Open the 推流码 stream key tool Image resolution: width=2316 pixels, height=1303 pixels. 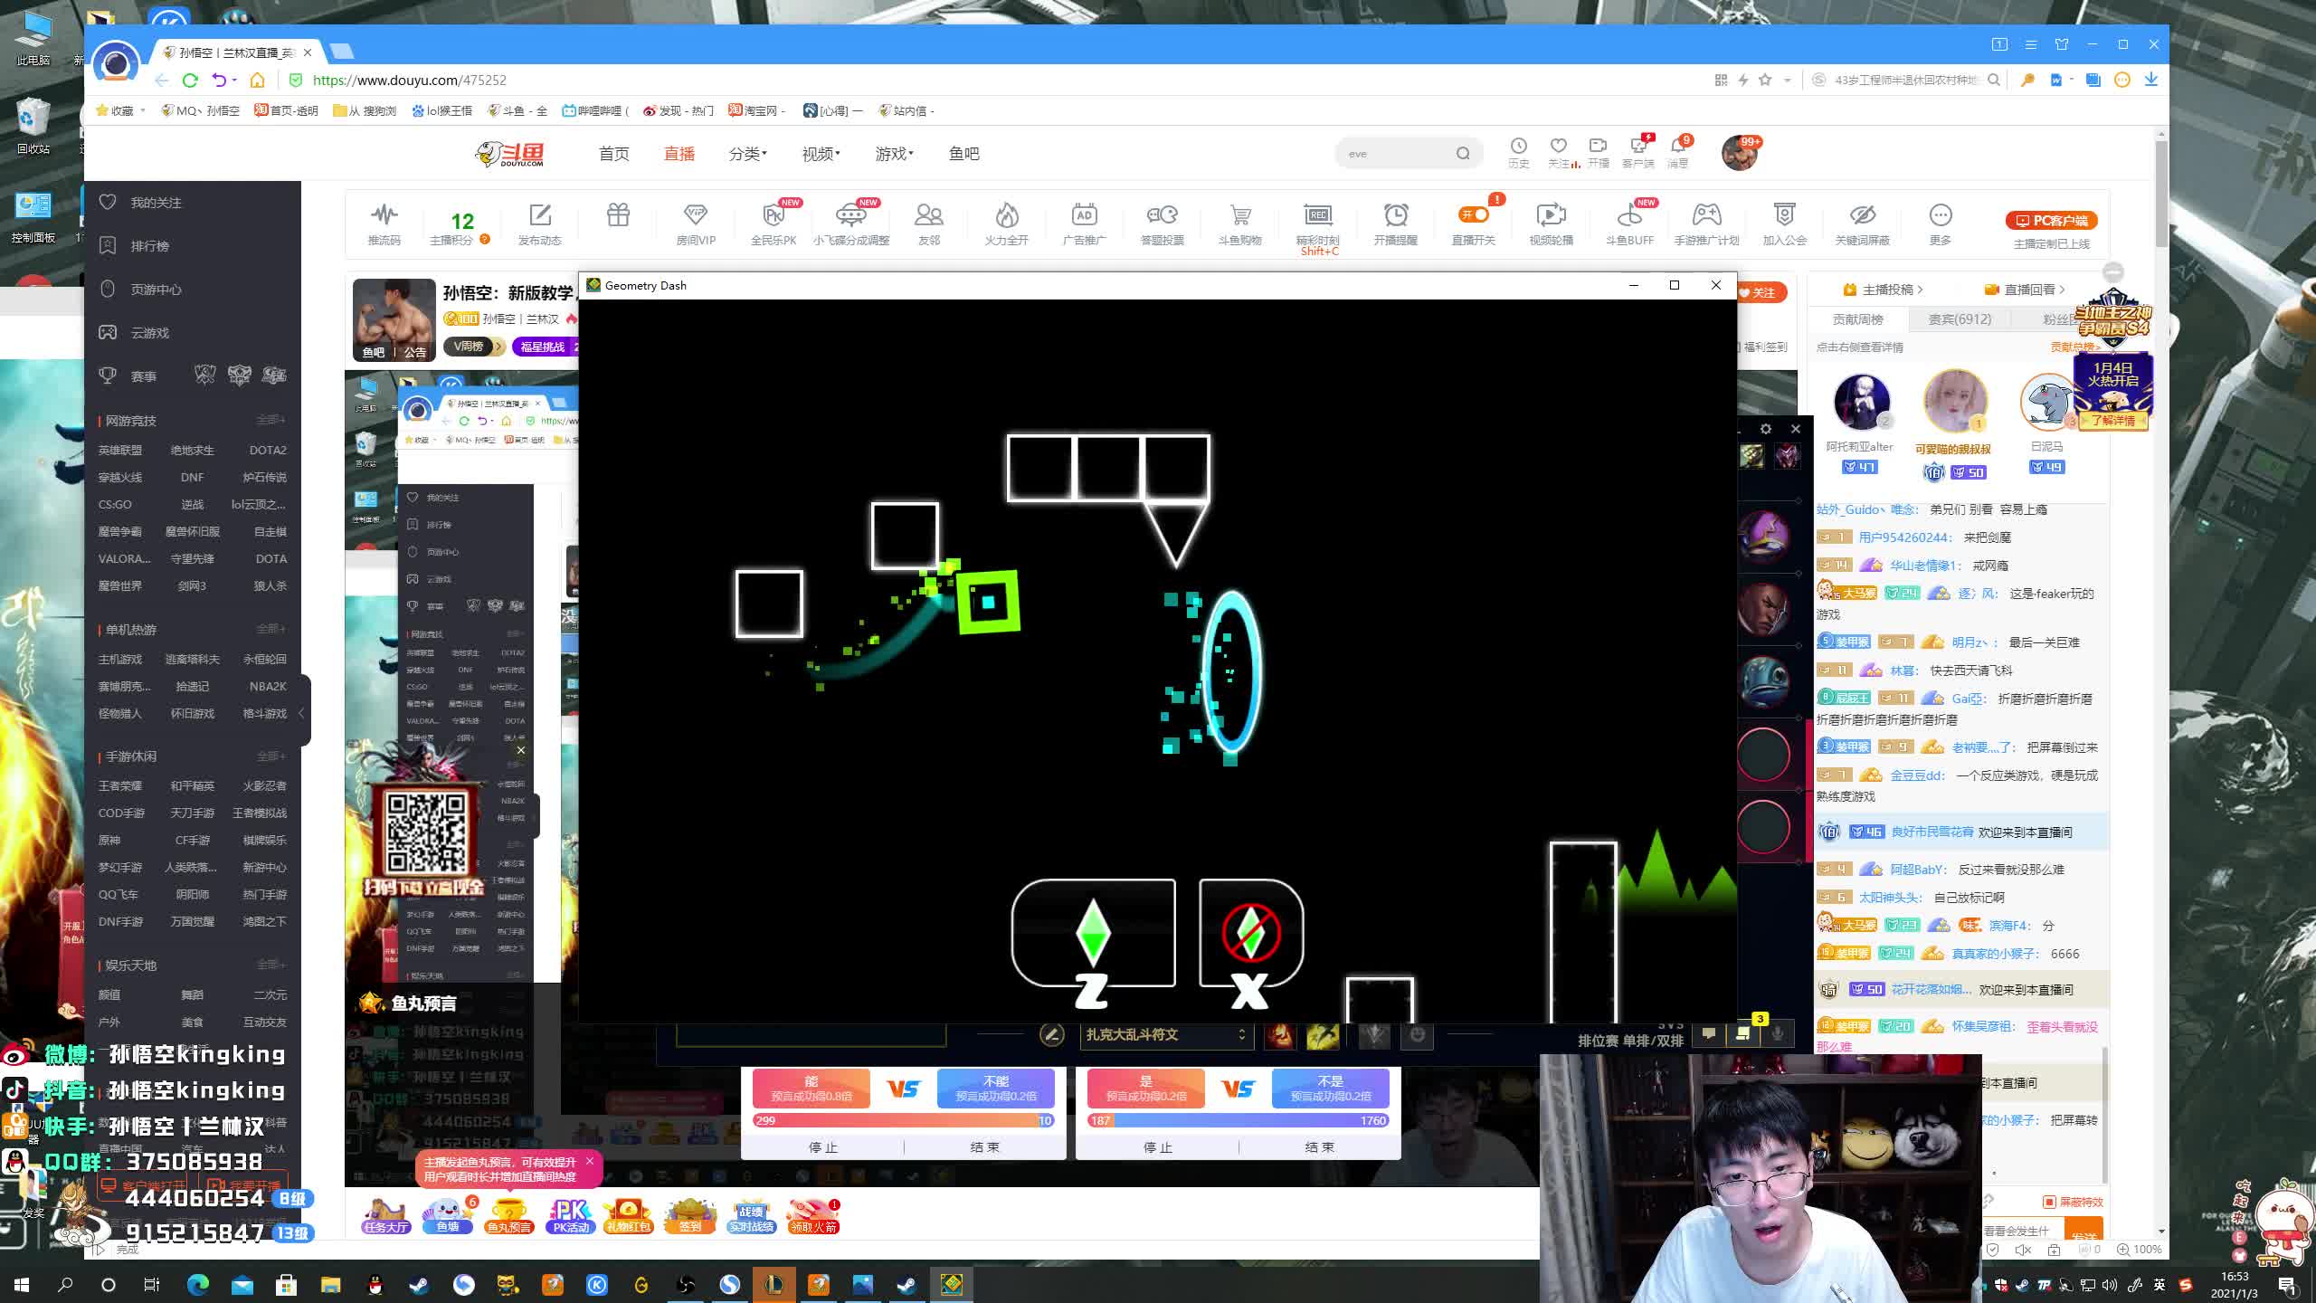[384, 224]
